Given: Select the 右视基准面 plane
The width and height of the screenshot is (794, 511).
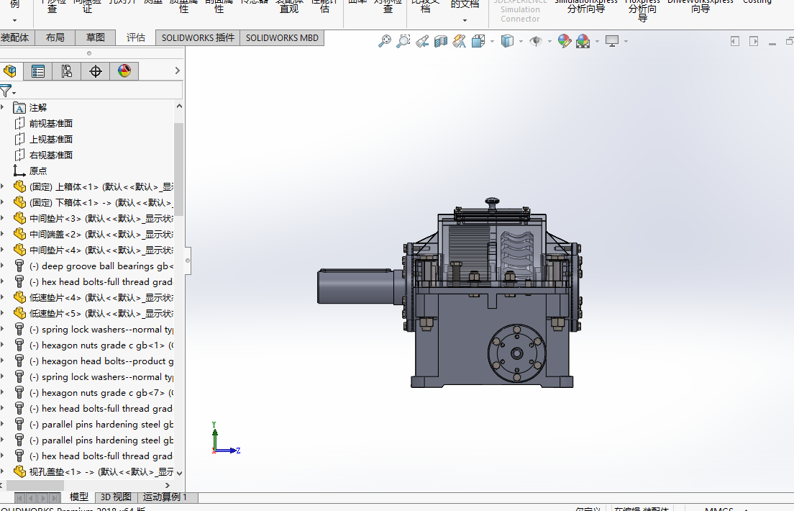Looking at the screenshot, I should pos(44,155).
